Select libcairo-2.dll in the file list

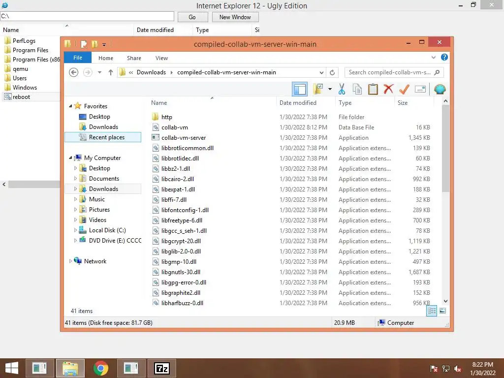[x=177, y=179]
